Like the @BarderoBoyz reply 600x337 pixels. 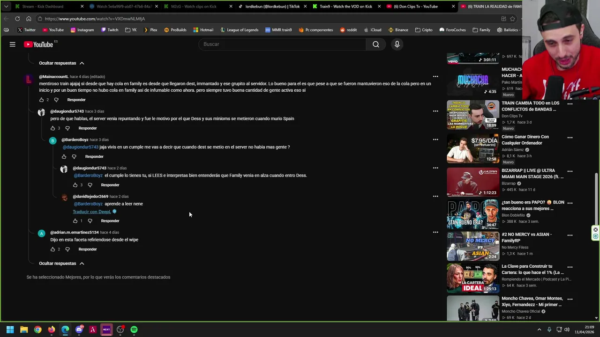point(64,157)
